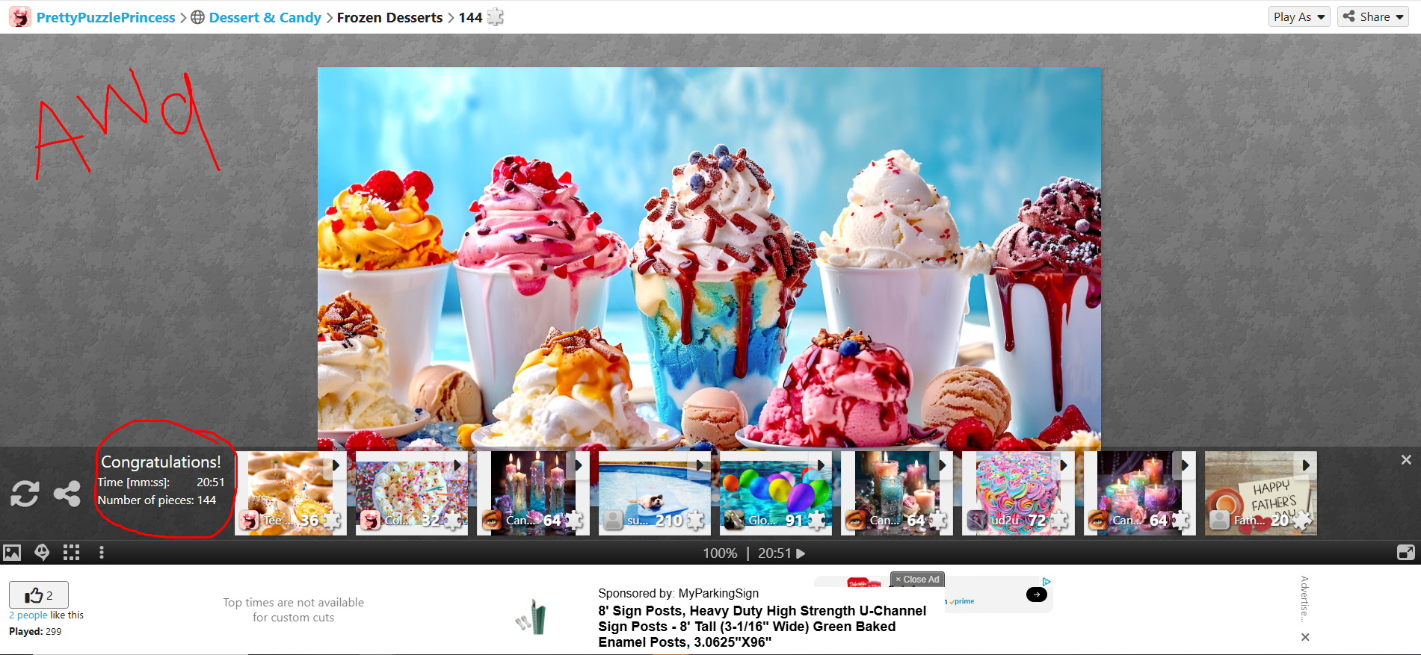Click play arrow on rainbow cake thumbnail

click(1063, 465)
